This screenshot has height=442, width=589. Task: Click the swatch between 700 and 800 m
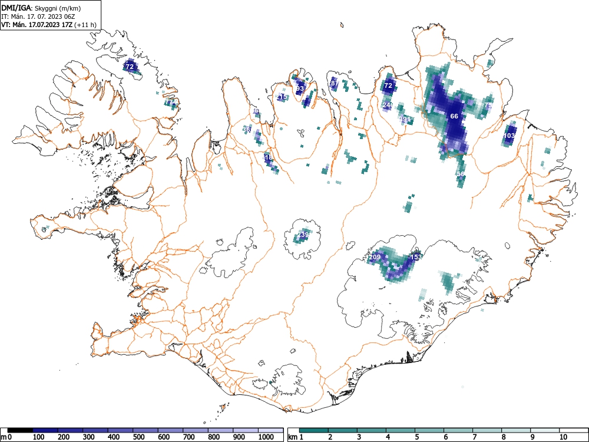point(196,430)
